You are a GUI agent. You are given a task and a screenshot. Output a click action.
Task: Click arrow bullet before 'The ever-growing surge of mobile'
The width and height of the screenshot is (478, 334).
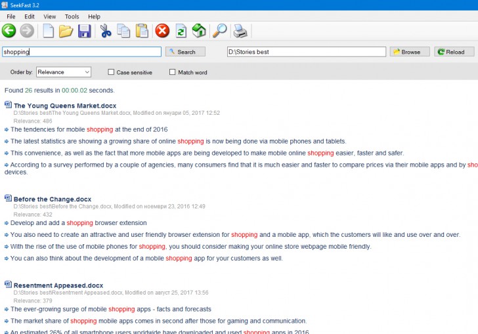pos(7,309)
